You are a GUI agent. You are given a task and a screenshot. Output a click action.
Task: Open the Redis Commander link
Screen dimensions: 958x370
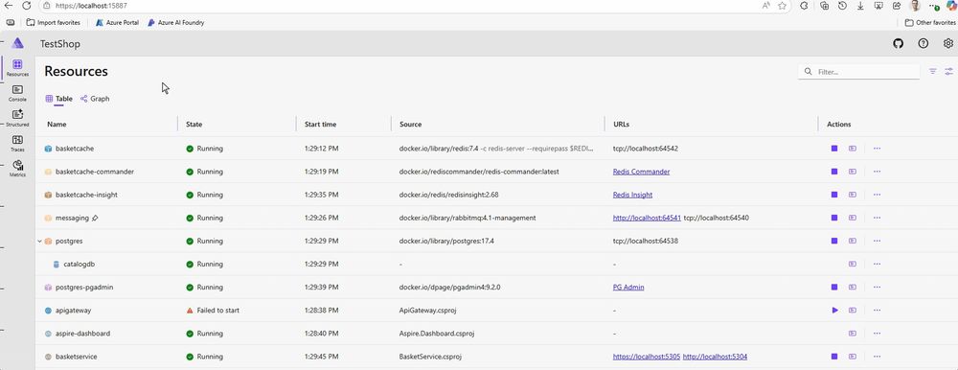(641, 172)
